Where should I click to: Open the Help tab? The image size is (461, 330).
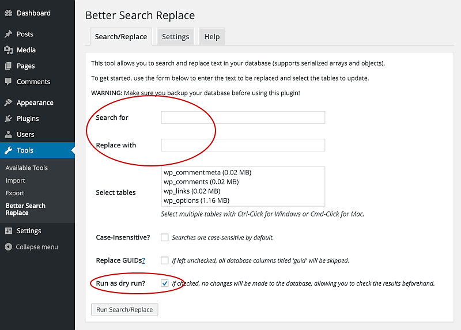pos(211,37)
